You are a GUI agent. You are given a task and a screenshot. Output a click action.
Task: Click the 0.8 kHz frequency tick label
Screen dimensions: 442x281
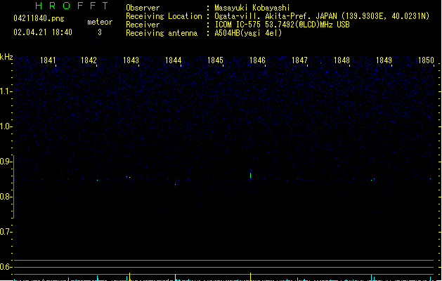point(5,197)
